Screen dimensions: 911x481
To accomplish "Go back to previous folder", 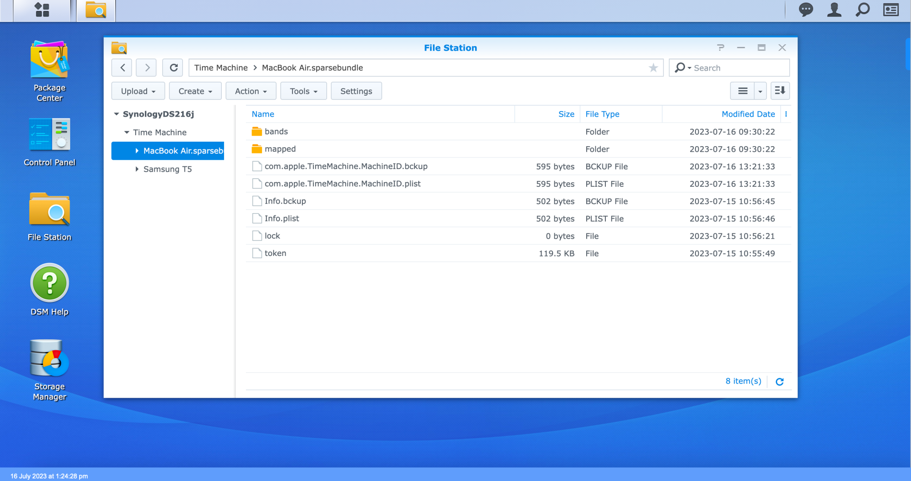I will 122,67.
